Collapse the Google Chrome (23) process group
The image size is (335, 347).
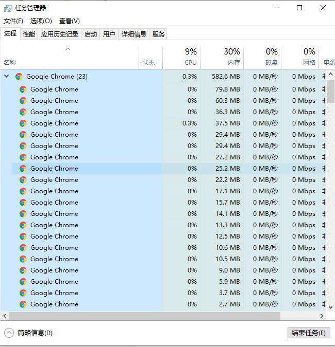point(7,77)
